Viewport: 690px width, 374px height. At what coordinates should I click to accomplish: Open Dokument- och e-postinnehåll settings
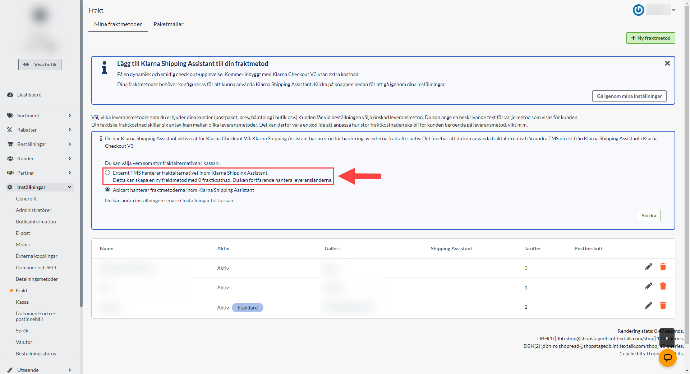36,316
